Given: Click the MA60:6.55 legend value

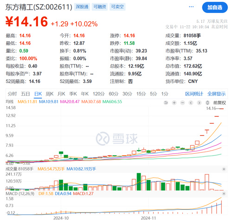Looking at the screenshot, I should (x=112, y=102).
